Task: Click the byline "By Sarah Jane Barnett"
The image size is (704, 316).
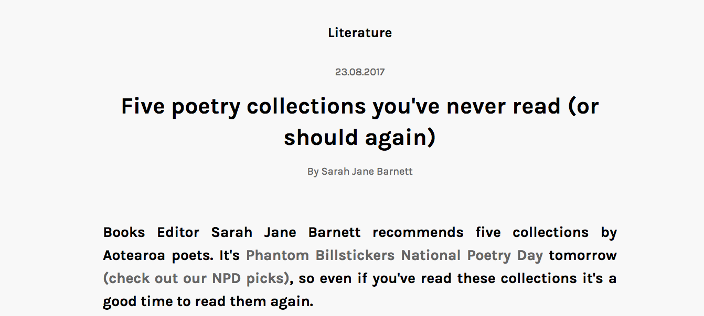Action: tap(360, 172)
